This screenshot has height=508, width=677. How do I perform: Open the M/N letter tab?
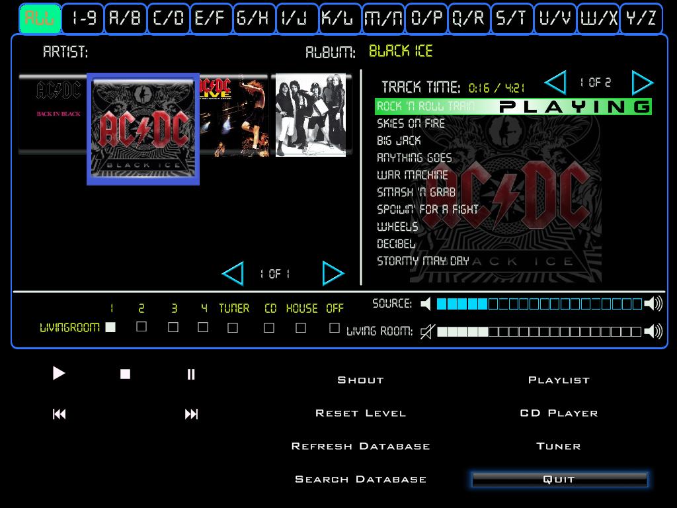[383, 18]
